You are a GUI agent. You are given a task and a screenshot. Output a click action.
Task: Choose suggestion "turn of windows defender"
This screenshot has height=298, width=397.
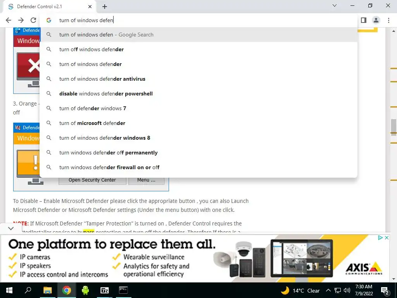point(199,64)
